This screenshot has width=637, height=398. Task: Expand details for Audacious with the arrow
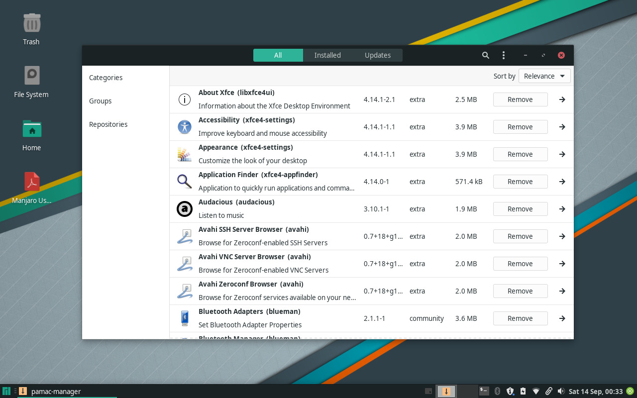(562, 209)
